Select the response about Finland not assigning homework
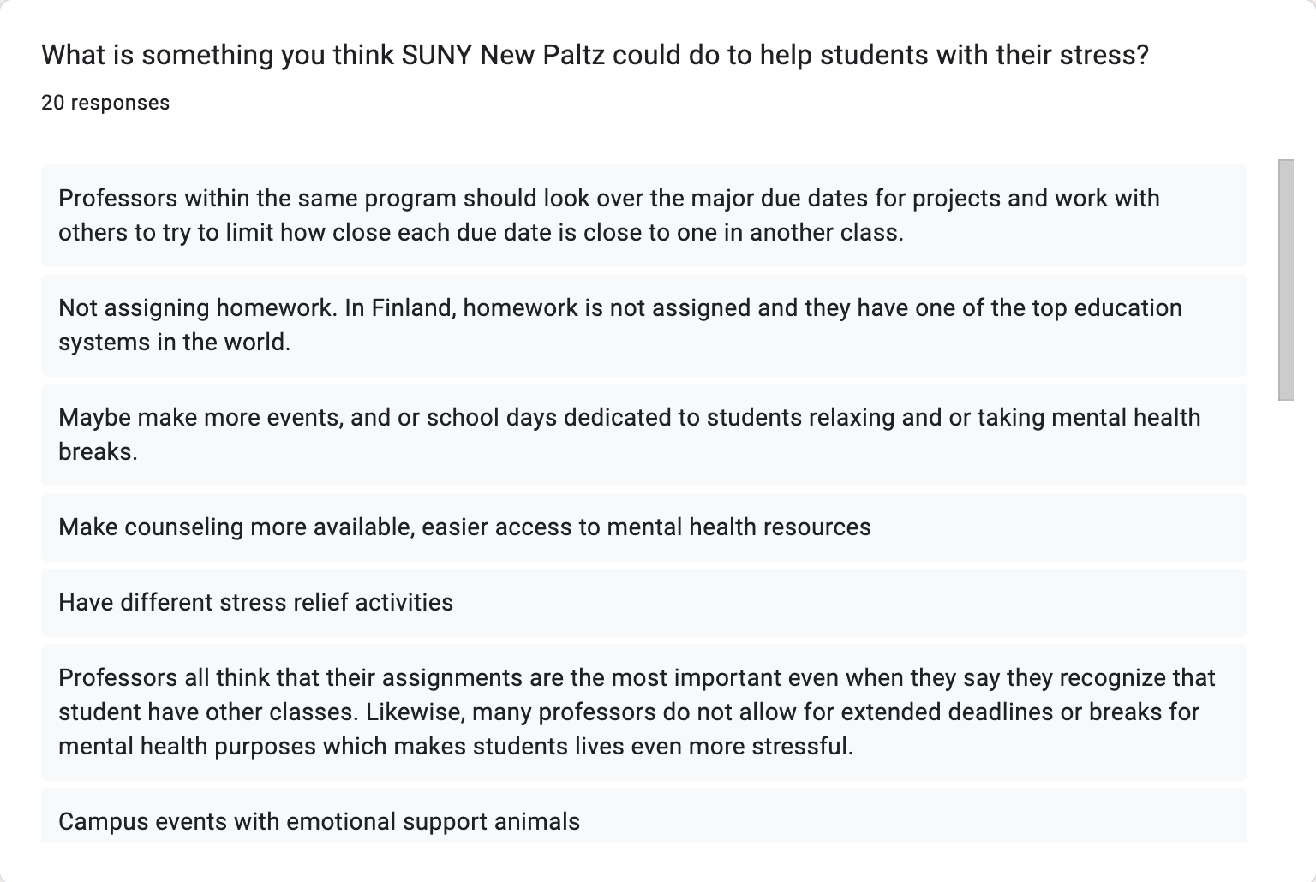The height and width of the screenshot is (882, 1316). [643, 325]
